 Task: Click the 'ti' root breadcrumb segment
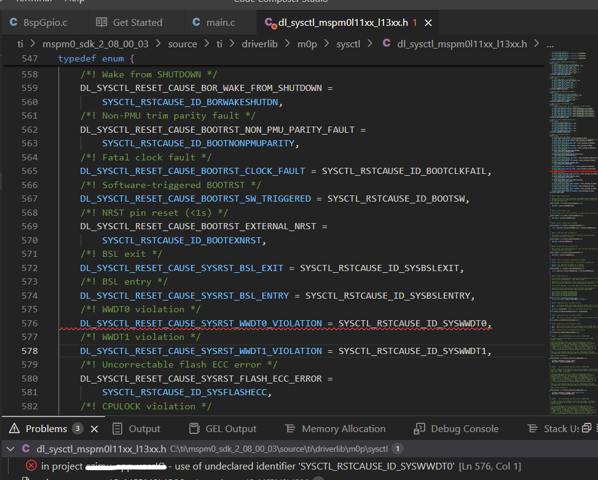click(20, 44)
